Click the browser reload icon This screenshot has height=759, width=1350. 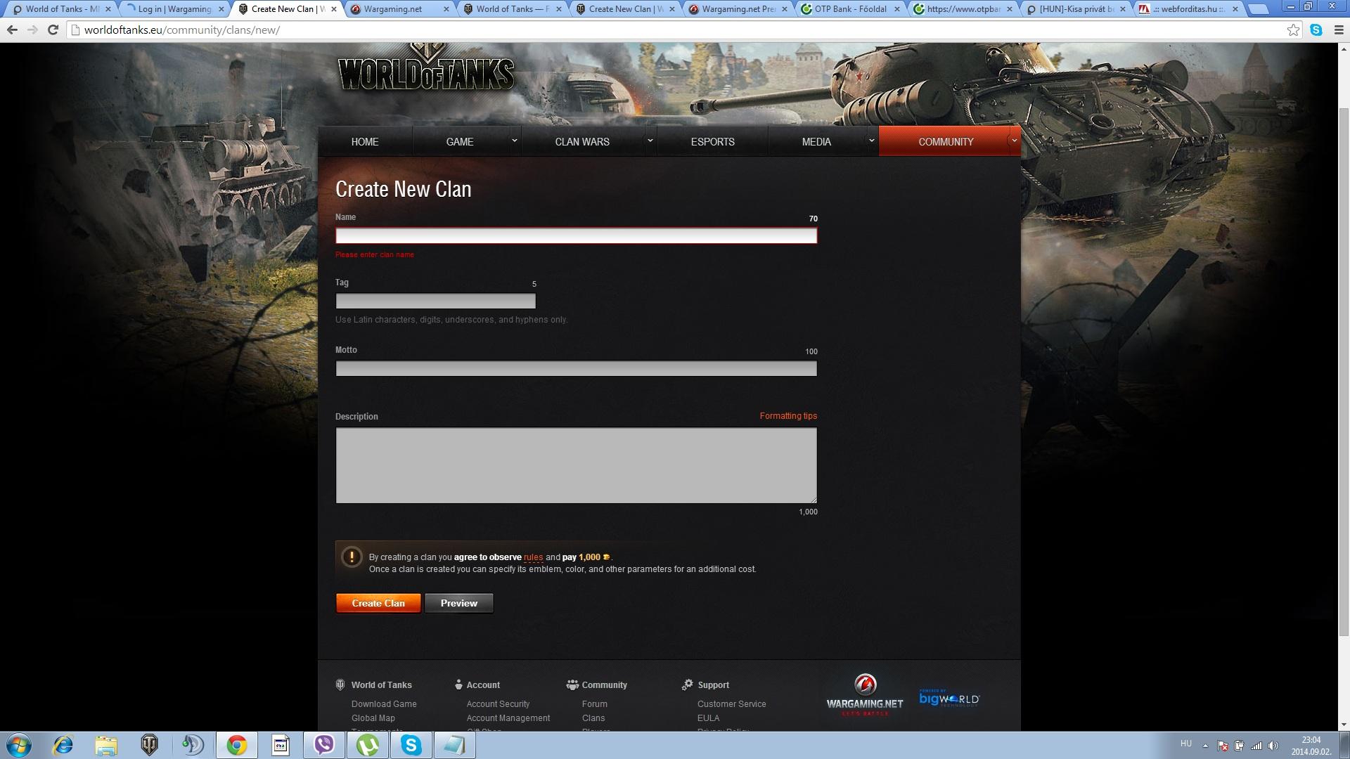(x=53, y=30)
